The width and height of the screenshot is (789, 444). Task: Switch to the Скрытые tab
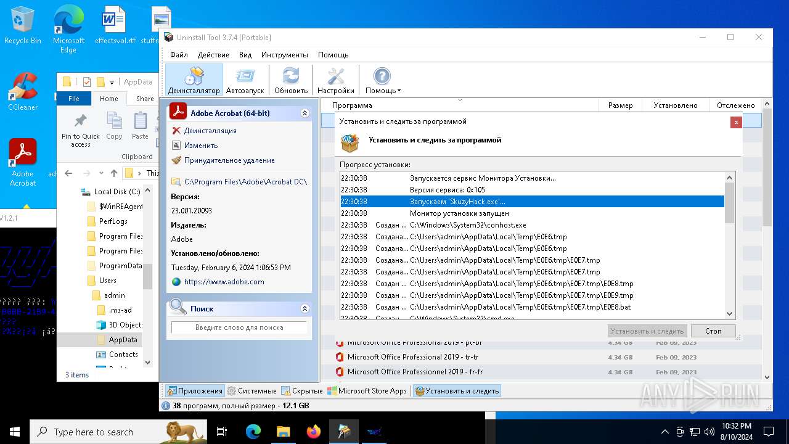coord(302,391)
